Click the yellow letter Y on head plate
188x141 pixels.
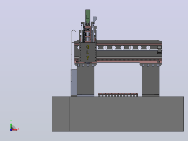pyautogui.click(x=88, y=58)
